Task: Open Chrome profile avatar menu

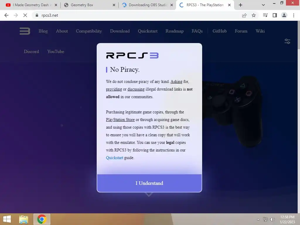Action: pos(284,15)
